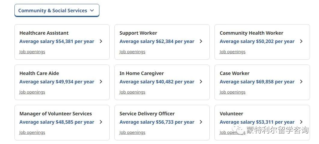Select the In Home Caregiver $40,482 salary link
This screenshot has width=319, height=144.
(157, 82)
